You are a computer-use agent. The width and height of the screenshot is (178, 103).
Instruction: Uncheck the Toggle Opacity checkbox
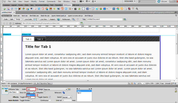[x=50, y=97]
